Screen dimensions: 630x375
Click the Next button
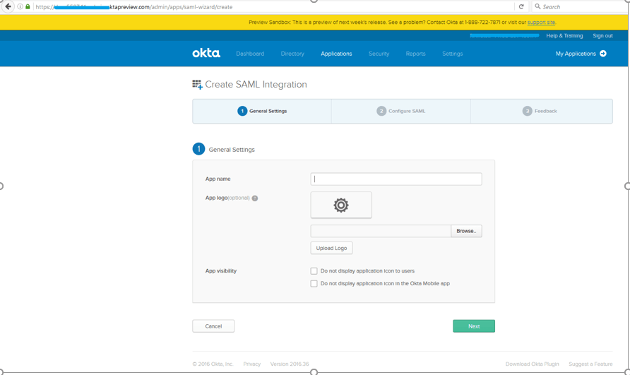pos(474,326)
